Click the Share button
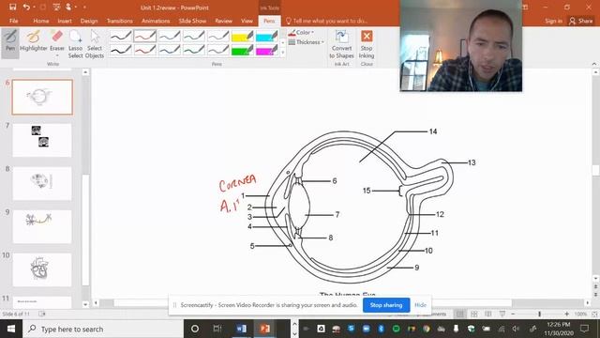Viewport: 600px width, 338px height. [581, 21]
